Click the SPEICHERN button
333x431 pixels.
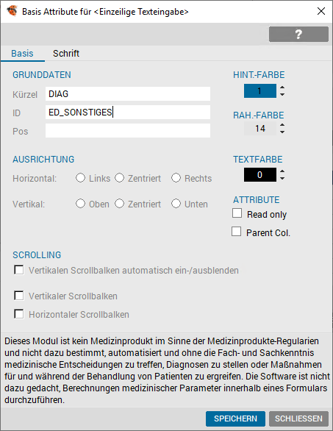235,418
